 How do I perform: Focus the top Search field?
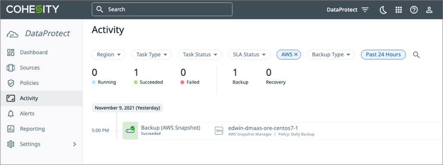click(x=162, y=9)
